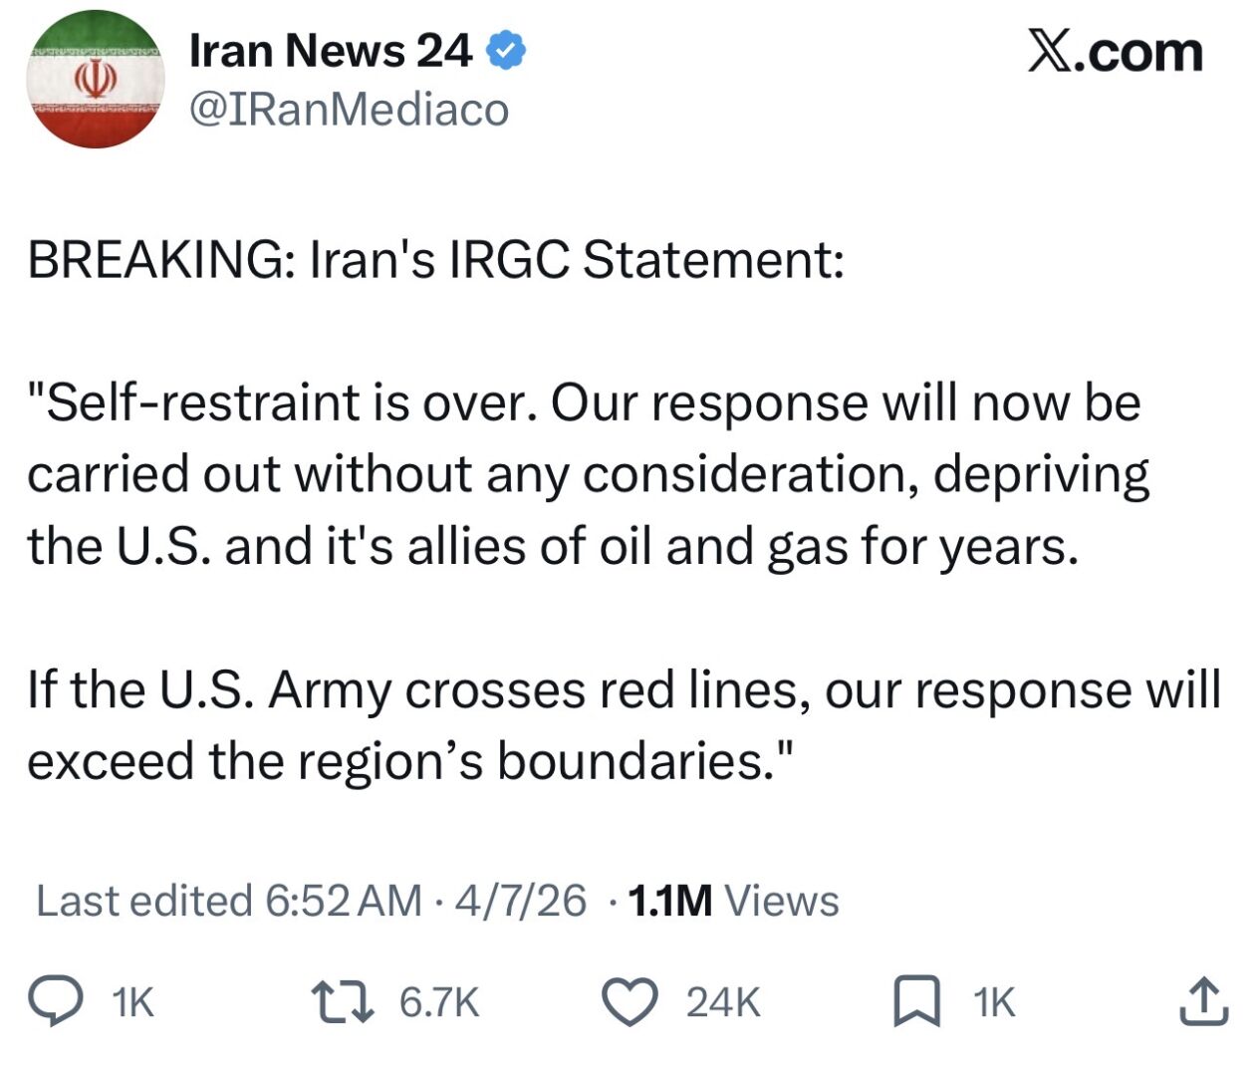The height and width of the screenshot is (1076, 1260).
Task: Click the X.com logo
Action: pyautogui.click(x=1115, y=52)
